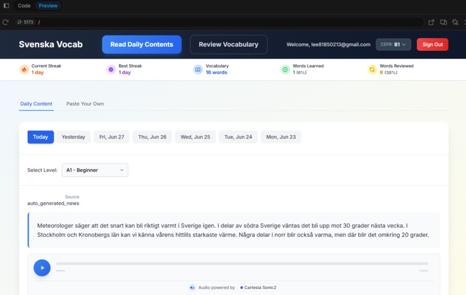The image size is (466, 295).
Task: Click the Welcome email address text
Action: point(328,44)
